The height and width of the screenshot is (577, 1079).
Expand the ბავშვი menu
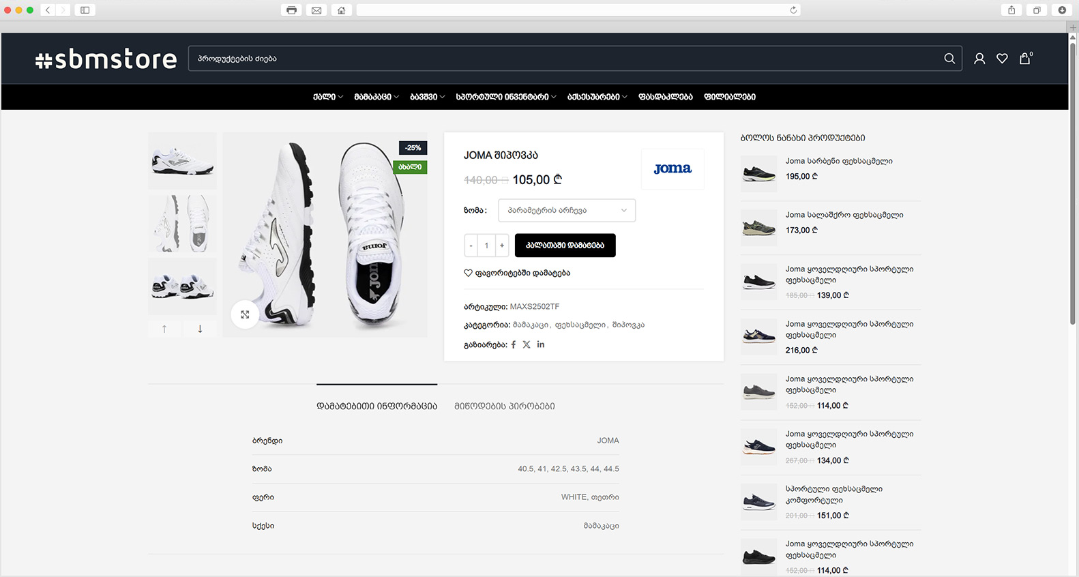tap(428, 97)
